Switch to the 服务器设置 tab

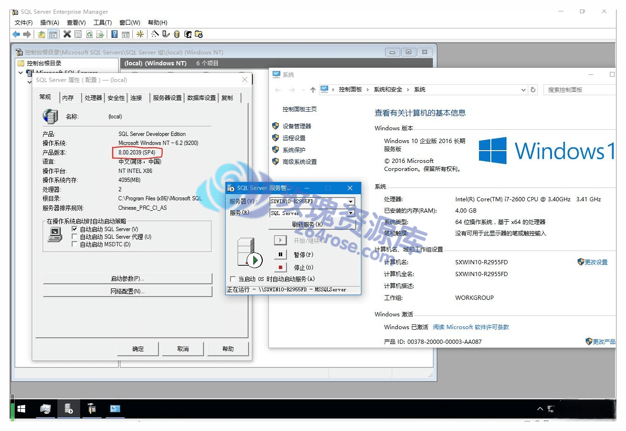[x=167, y=98]
